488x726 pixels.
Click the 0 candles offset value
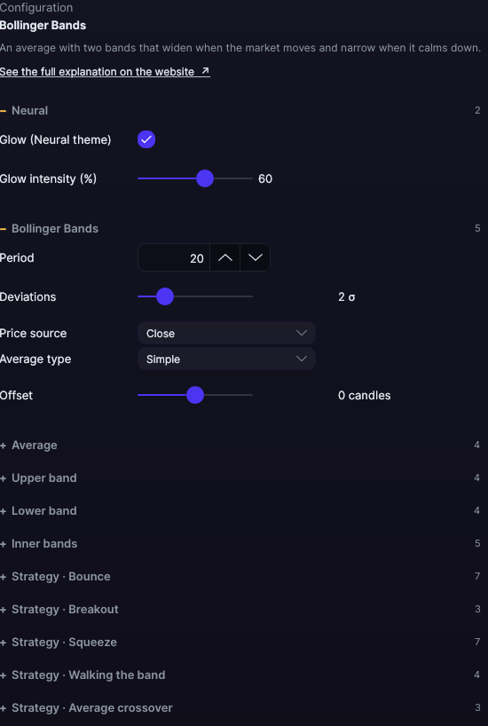point(365,396)
